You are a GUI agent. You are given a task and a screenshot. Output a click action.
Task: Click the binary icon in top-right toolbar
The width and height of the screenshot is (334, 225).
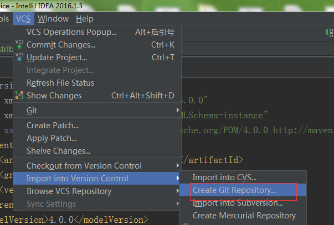click(x=330, y=33)
